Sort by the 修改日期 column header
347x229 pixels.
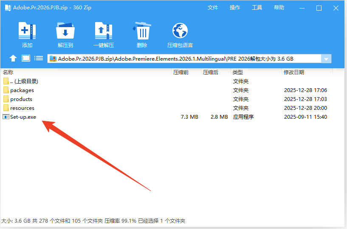294,72
